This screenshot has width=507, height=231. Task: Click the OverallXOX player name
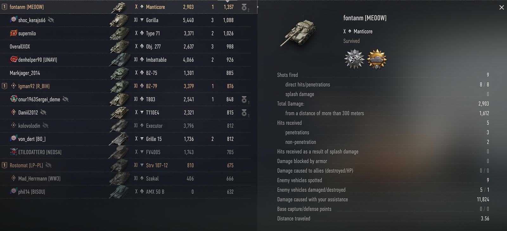(20, 46)
